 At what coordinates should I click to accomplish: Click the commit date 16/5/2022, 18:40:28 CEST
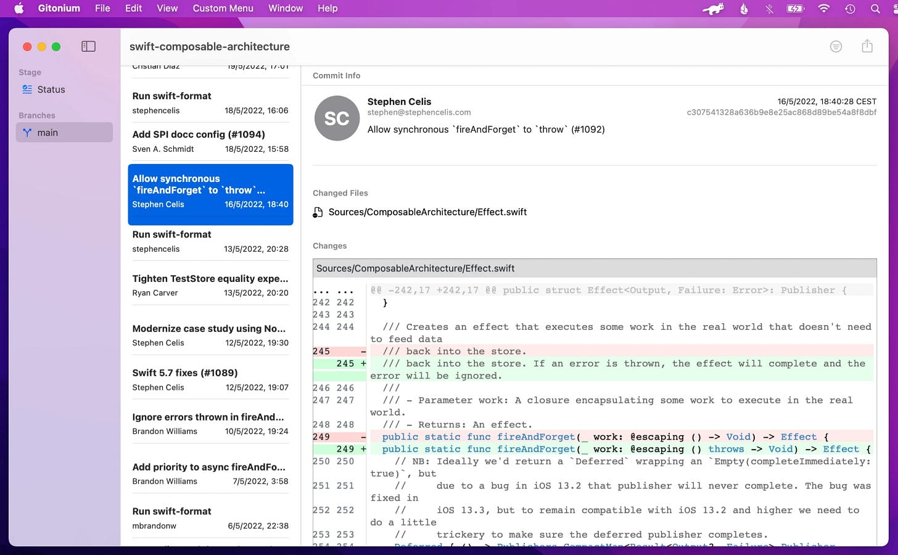coord(826,101)
